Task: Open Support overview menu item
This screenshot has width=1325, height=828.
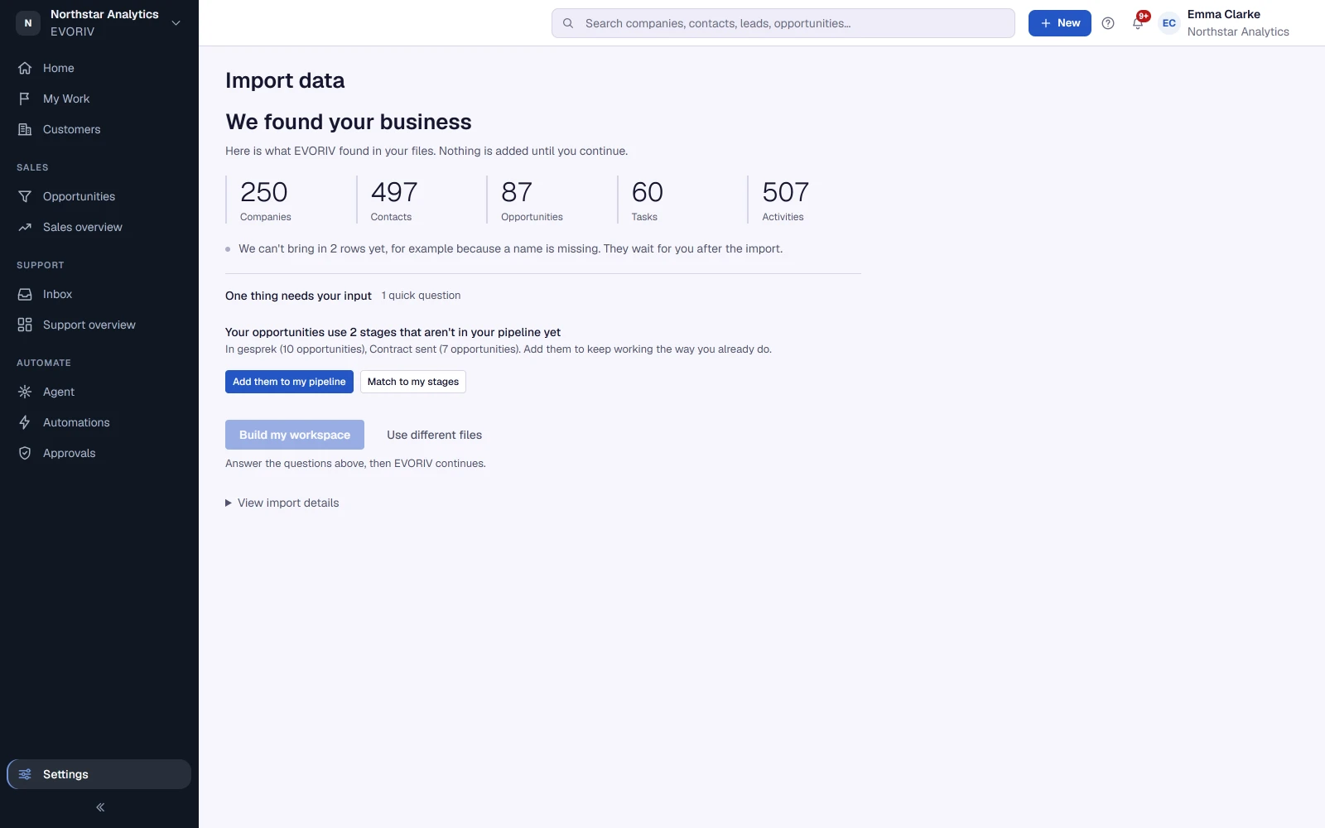Action: point(99,325)
